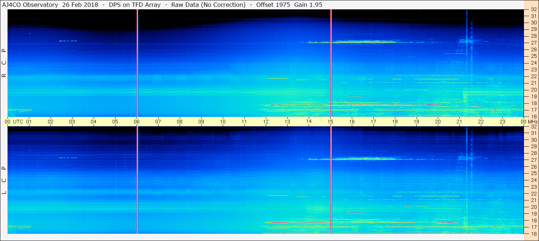Select hour 11 on the UTC axis
This screenshot has height=241, width=539.
click(x=244, y=122)
